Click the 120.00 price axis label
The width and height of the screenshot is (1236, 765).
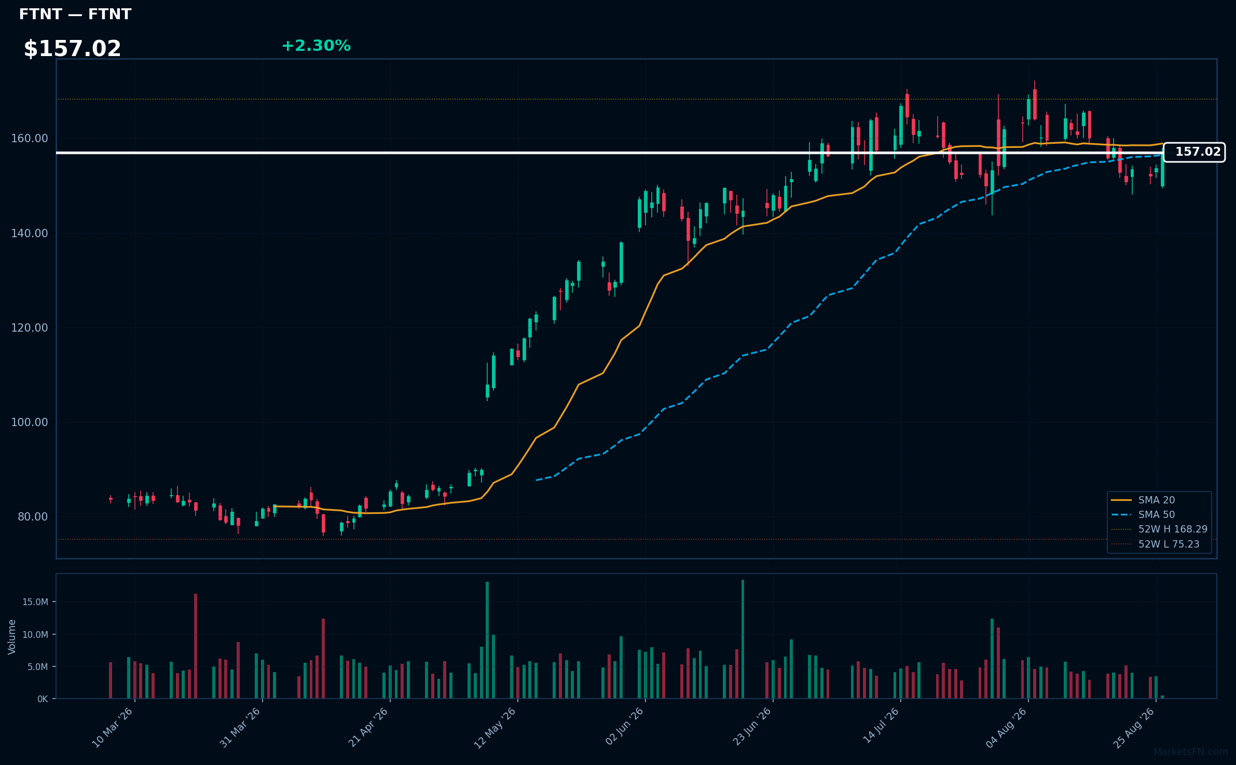(x=30, y=328)
